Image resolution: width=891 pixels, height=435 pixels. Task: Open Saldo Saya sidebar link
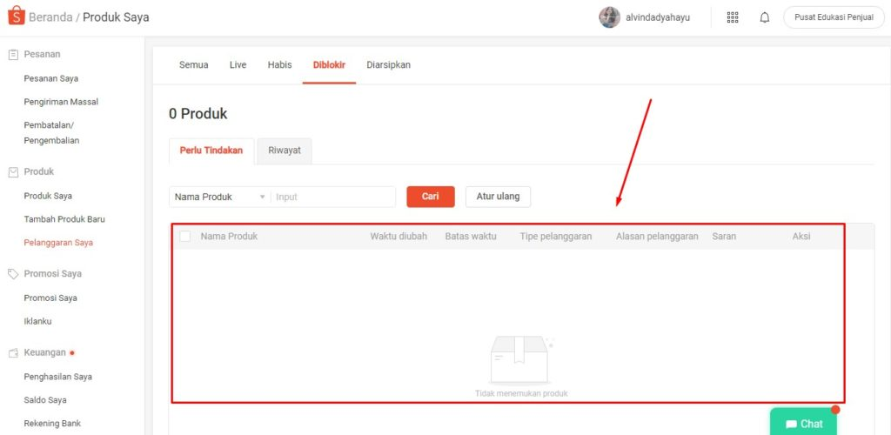point(45,400)
